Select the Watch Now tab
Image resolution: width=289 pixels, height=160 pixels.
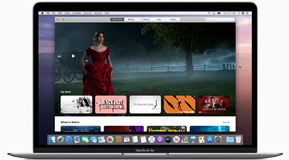pos(117,19)
